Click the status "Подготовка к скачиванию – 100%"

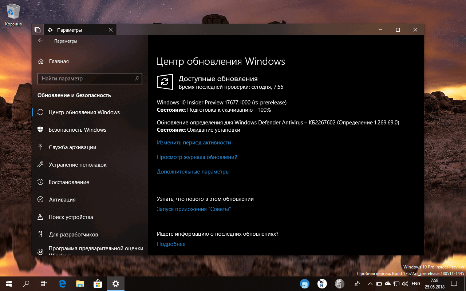229,110
